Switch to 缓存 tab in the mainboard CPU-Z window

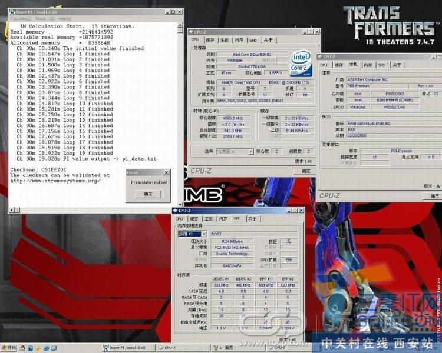click(338, 65)
